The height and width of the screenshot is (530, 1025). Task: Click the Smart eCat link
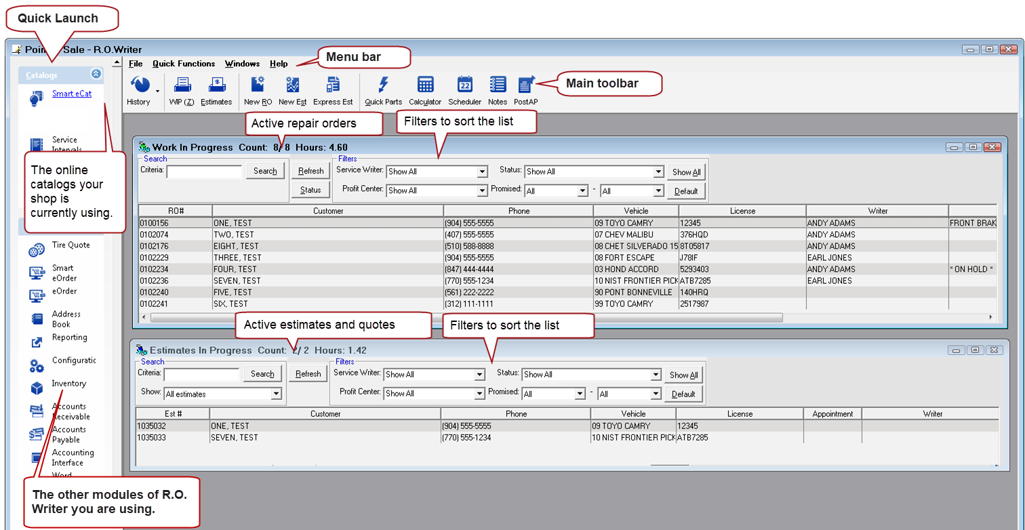click(72, 94)
